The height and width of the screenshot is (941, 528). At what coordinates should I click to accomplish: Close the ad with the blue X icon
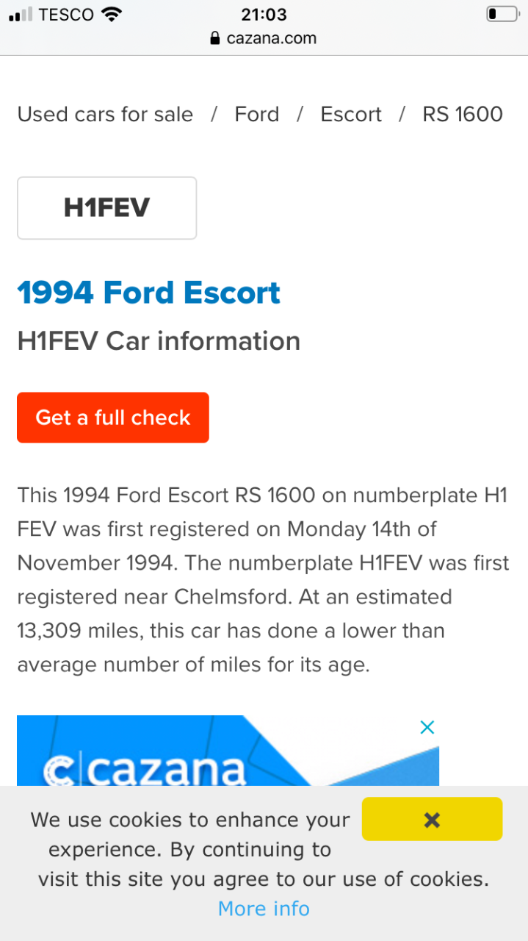427,728
